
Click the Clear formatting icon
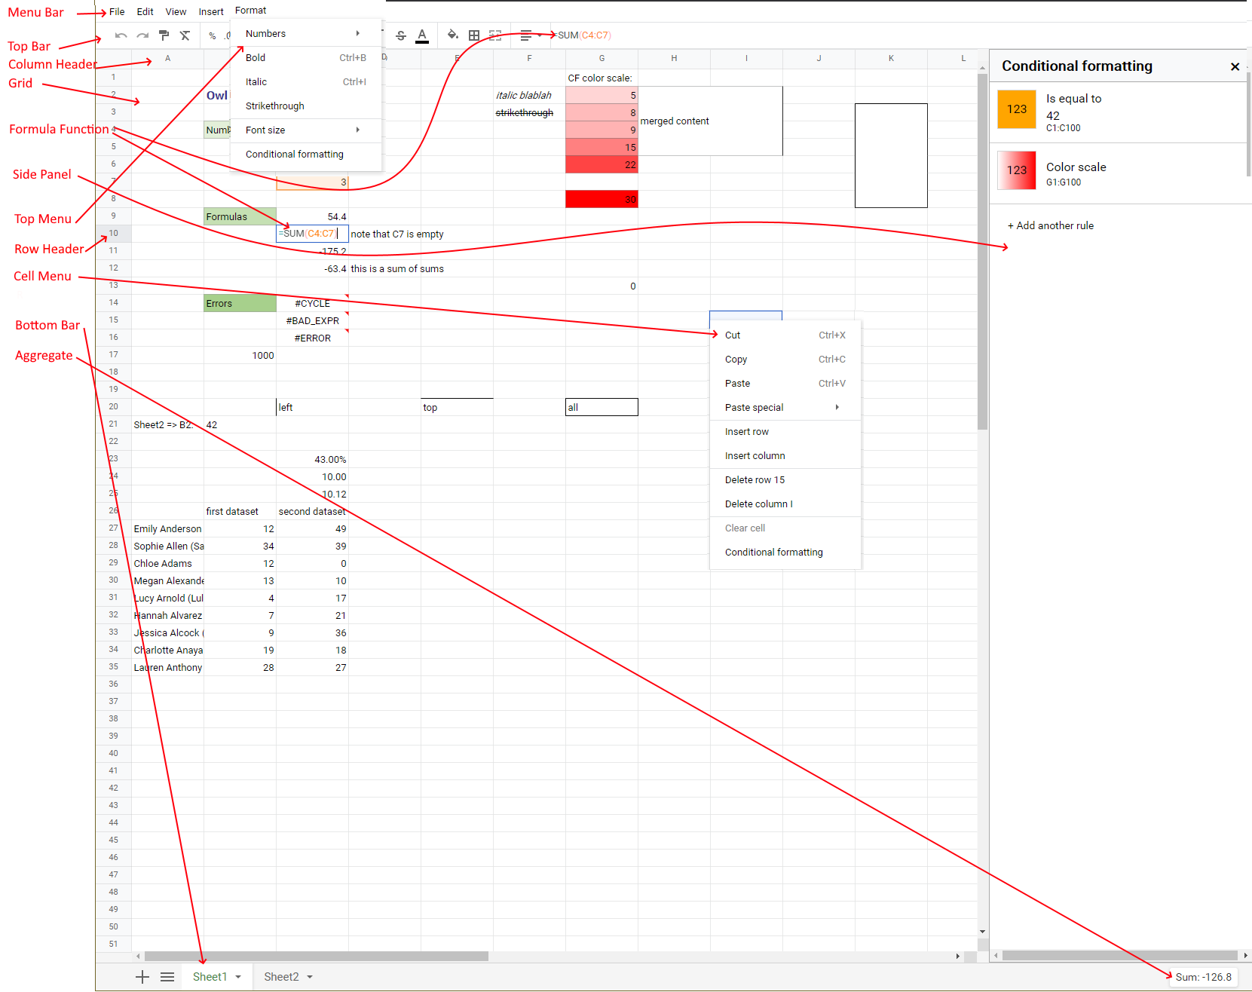point(185,35)
